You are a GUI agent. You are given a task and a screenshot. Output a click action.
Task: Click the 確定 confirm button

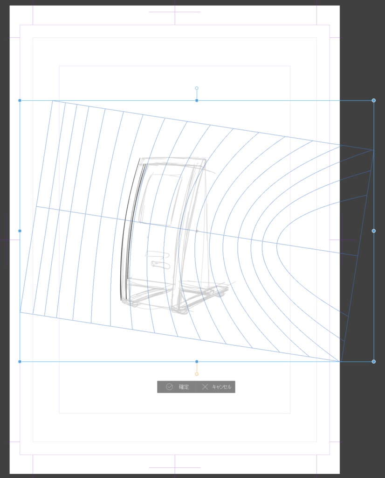point(177,387)
